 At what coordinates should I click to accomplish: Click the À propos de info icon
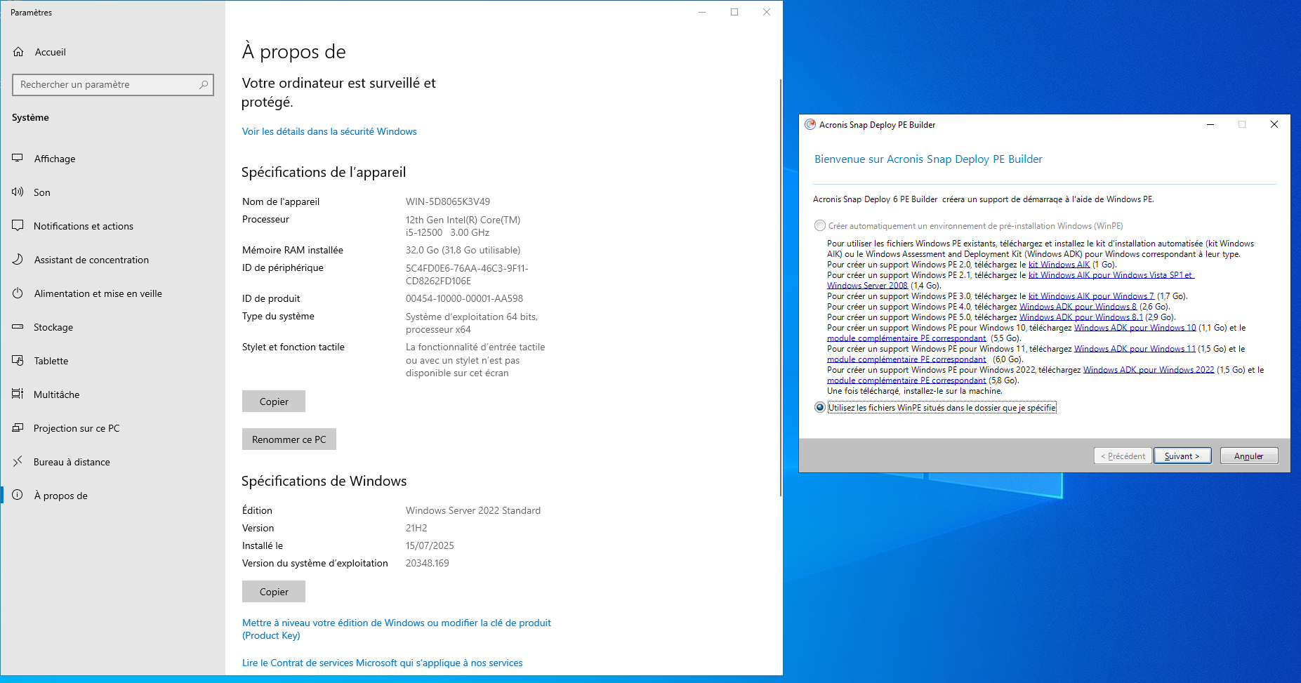[18, 496]
